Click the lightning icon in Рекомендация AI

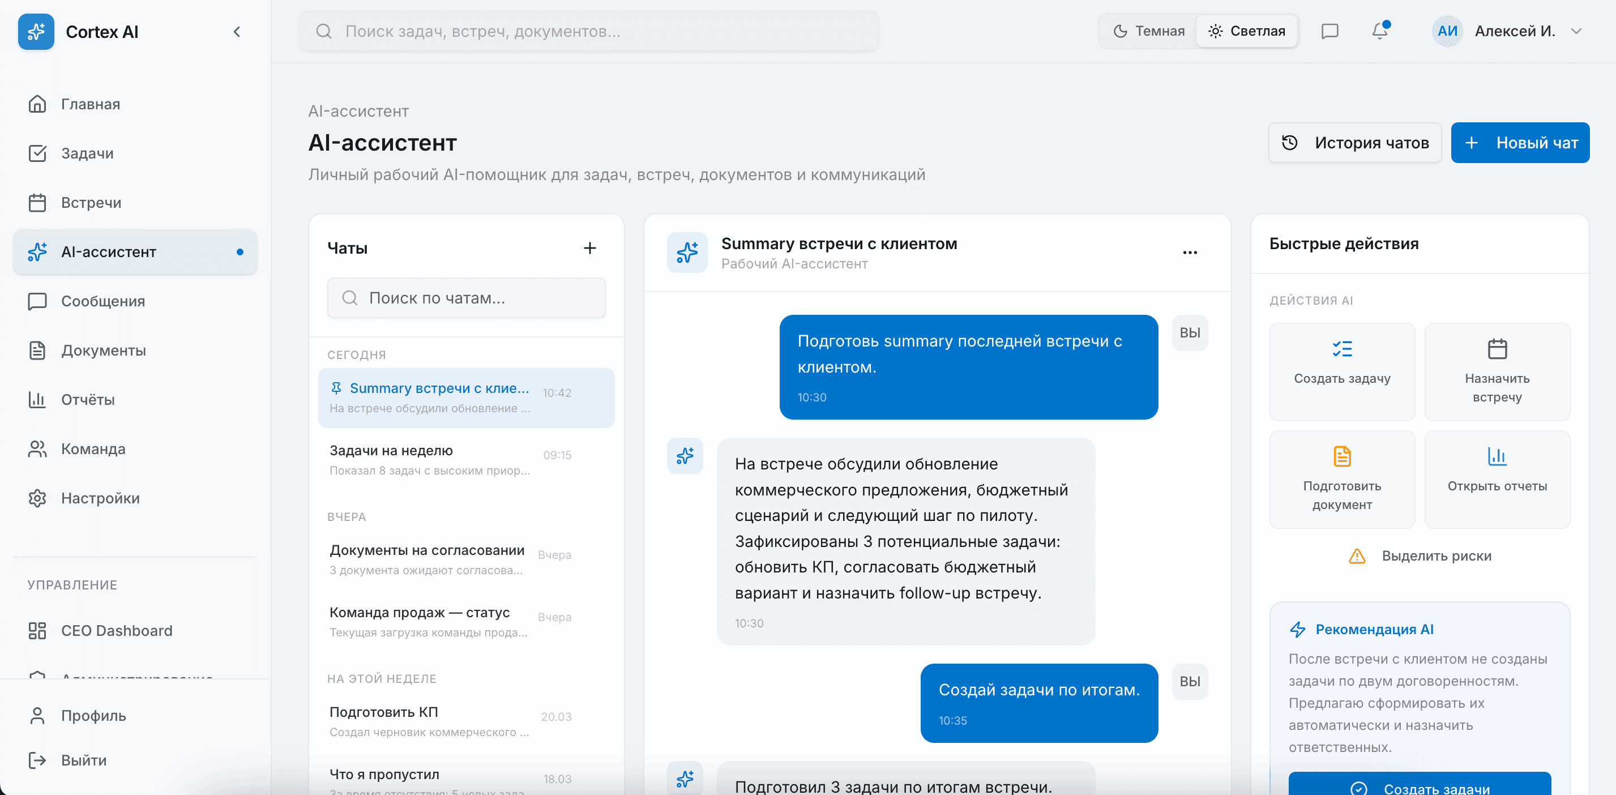coord(1297,629)
